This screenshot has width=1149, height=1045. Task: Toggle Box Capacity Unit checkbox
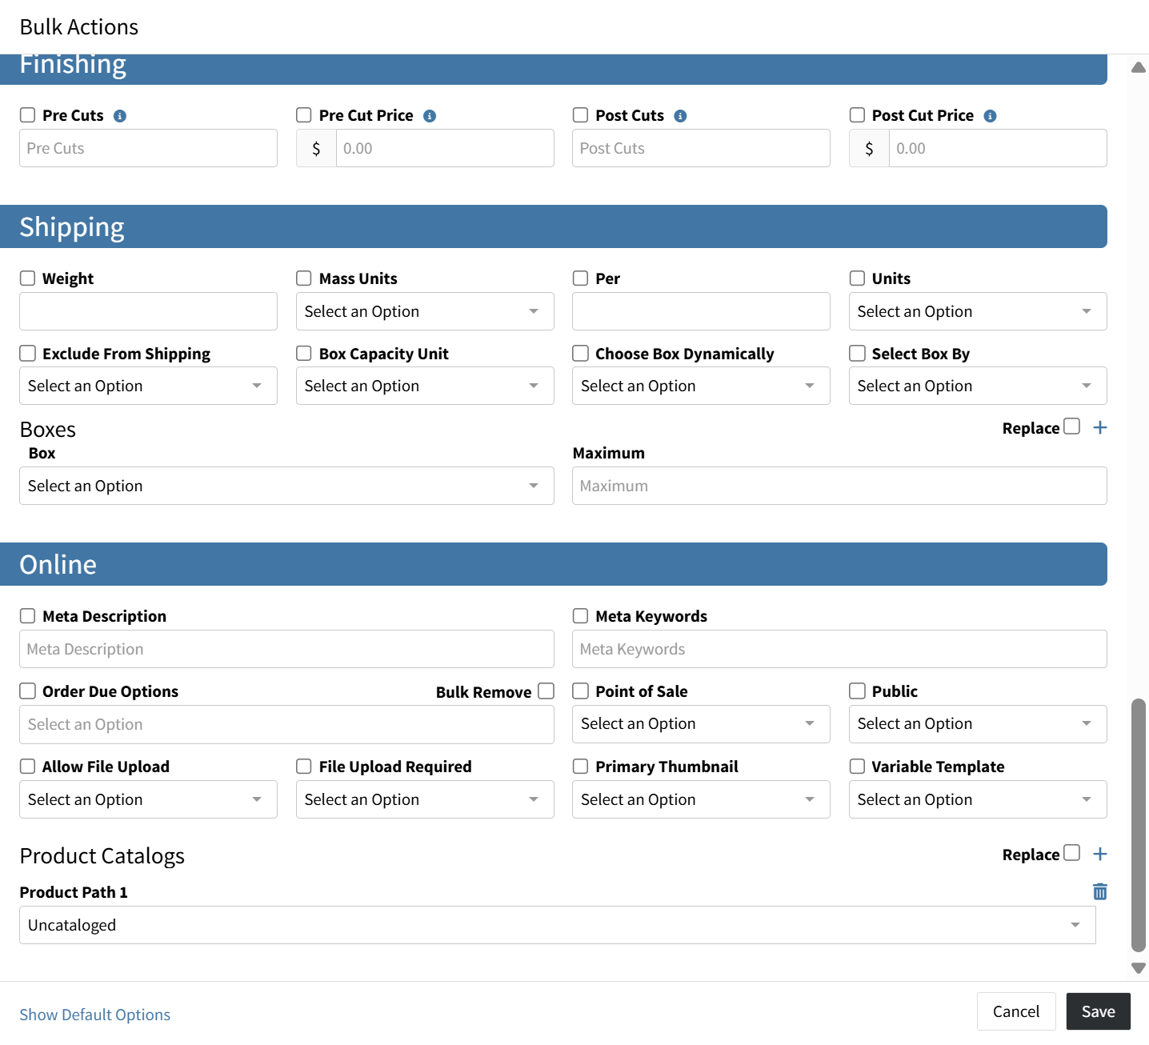(304, 353)
